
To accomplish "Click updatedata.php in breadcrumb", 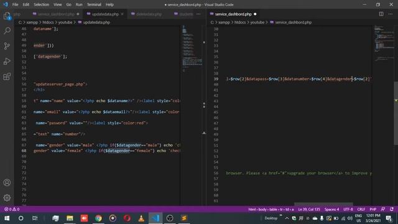I will coord(96,22).
